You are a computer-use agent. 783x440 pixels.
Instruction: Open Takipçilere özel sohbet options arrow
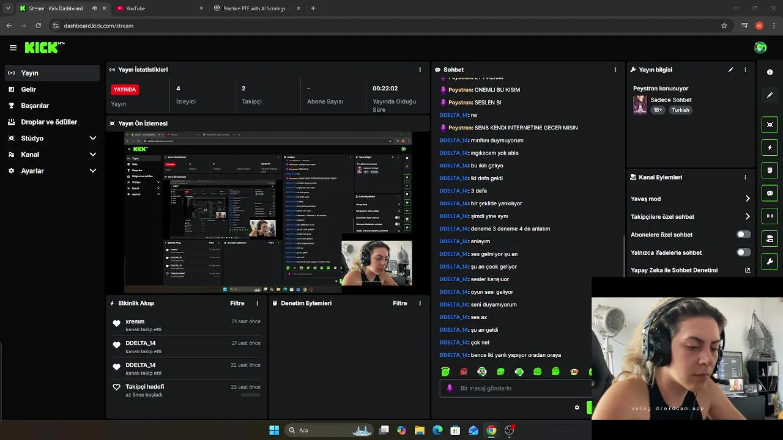click(x=748, y=216)
